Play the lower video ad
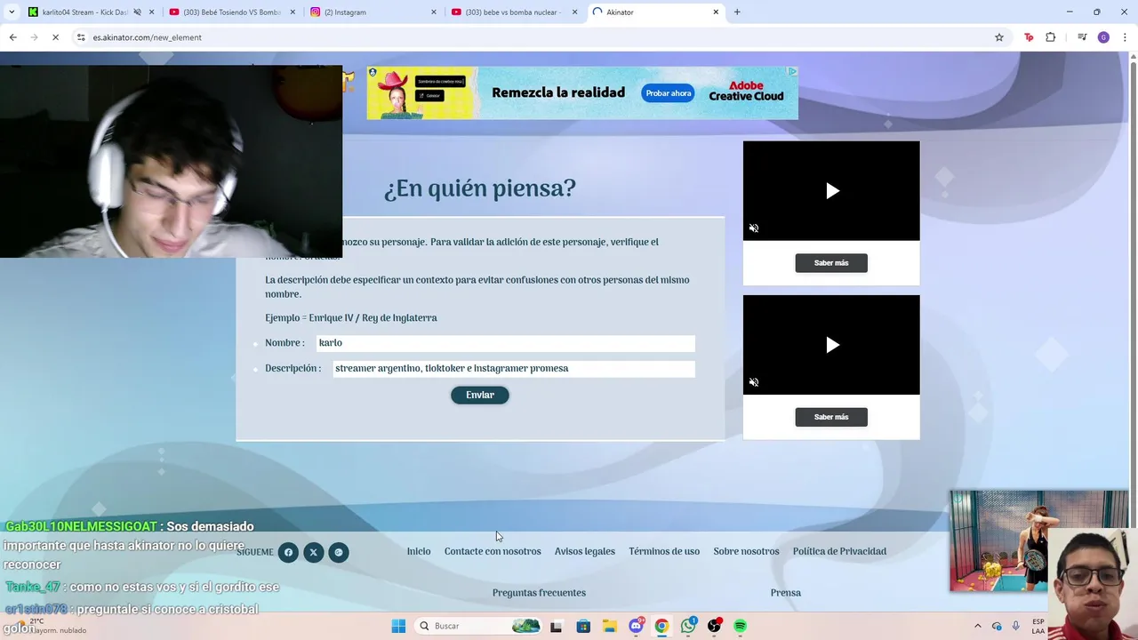This screenshot has width=1138, height=640. pos(832,345)
